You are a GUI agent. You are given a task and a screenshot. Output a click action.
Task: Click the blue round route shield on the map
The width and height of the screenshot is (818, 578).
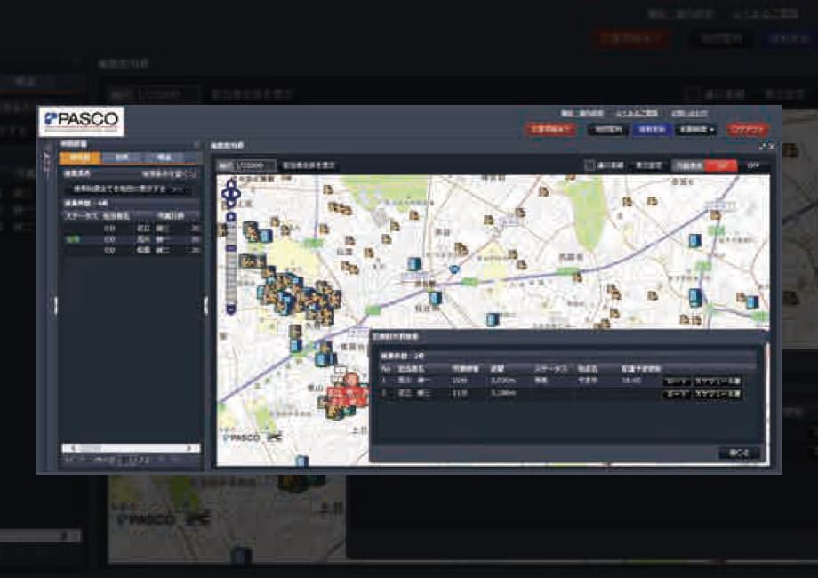point(454,269)
